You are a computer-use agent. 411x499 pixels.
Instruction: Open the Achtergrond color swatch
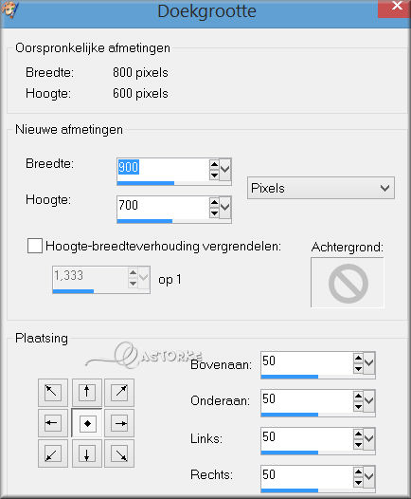click(348, 283)
